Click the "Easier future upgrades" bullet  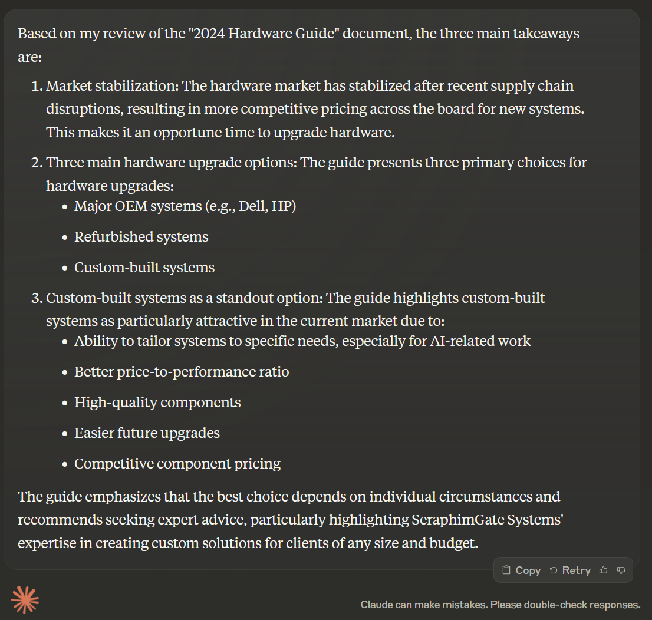click(147, 433)
